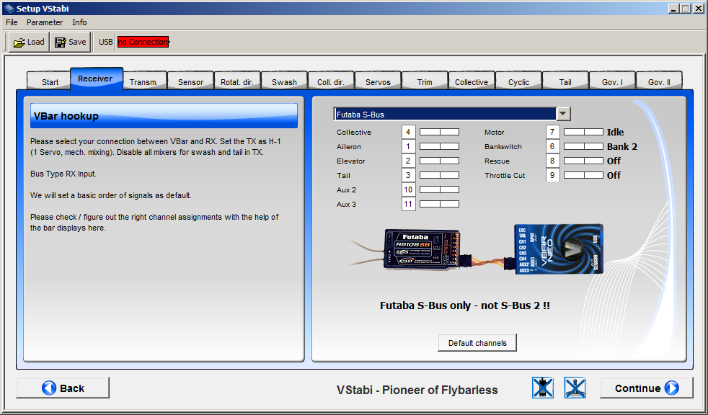
Task: Click the Off status text beside Rescue
Action: pyautogui.click(x=614, y=161)
